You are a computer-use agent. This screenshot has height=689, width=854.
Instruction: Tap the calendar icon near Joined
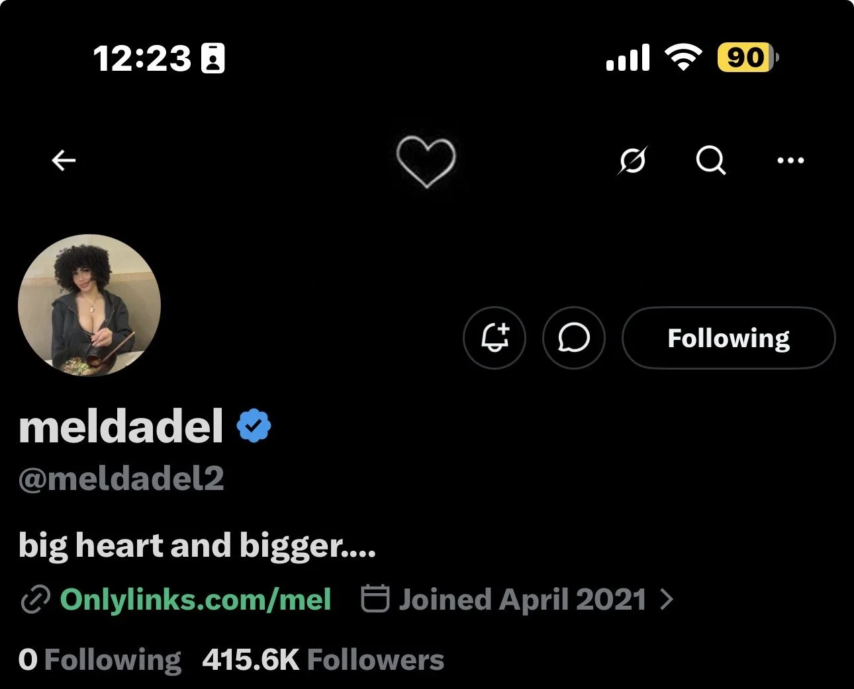click(x=375, y=598)
